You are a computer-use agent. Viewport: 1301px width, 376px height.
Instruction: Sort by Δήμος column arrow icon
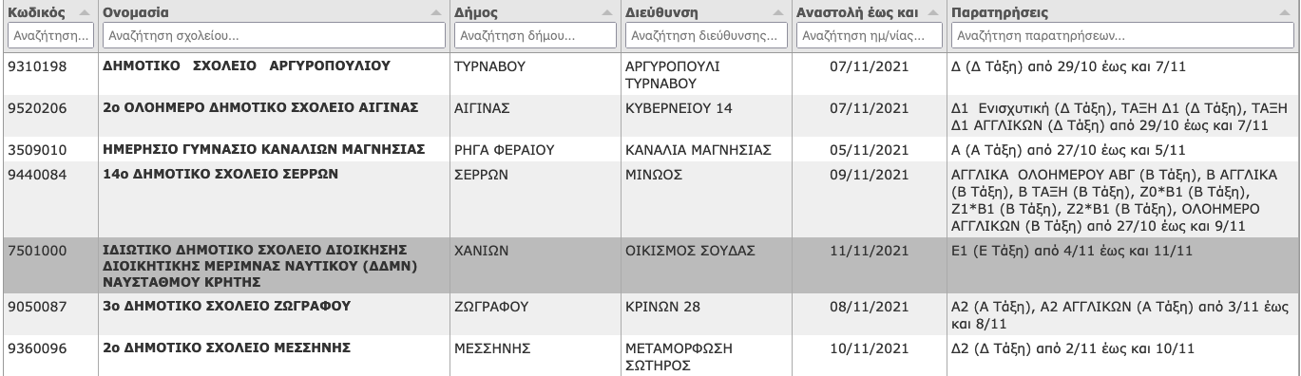tap(606, 11)
